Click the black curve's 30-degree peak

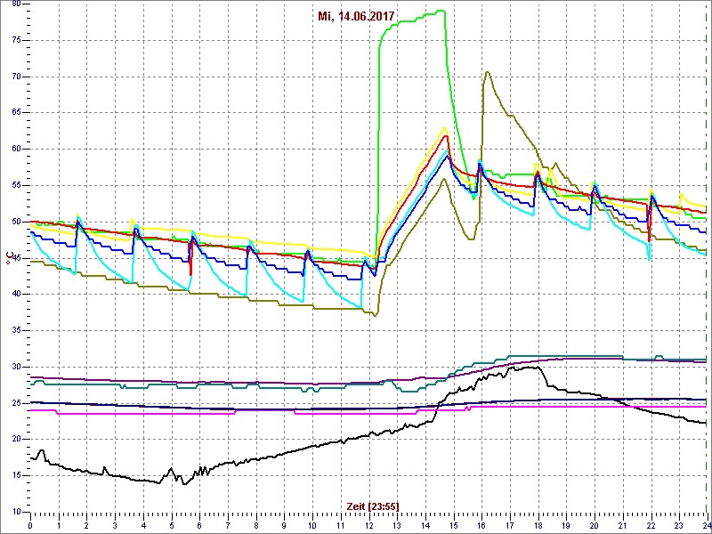[x=535, y=367]
